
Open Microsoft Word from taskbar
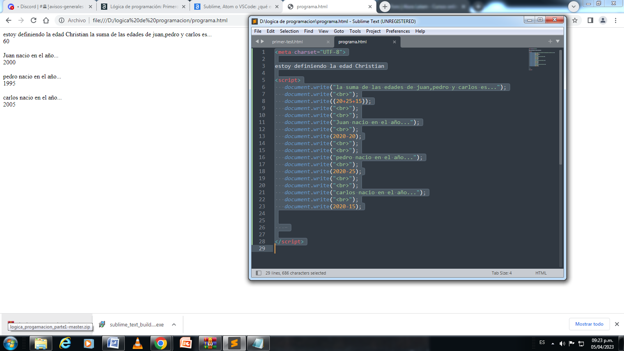tap(113, 344)
